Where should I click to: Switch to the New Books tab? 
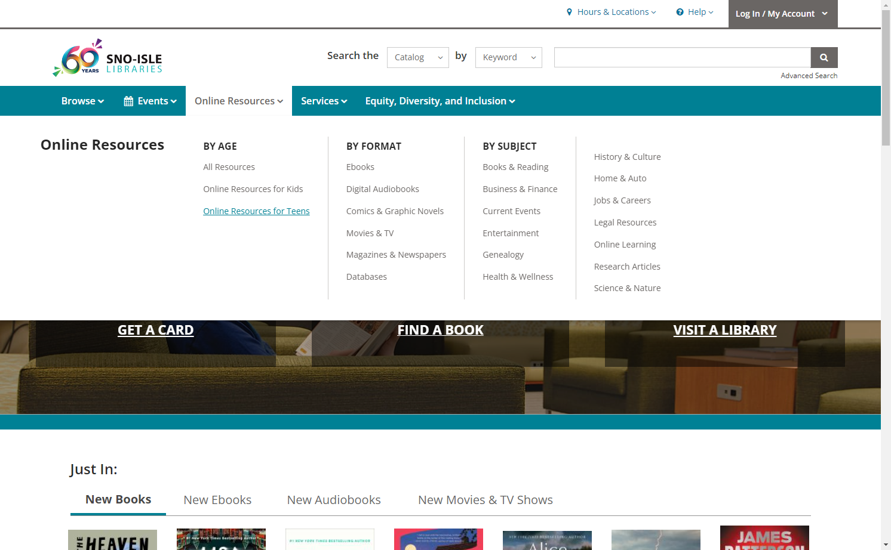pos(118,499)
